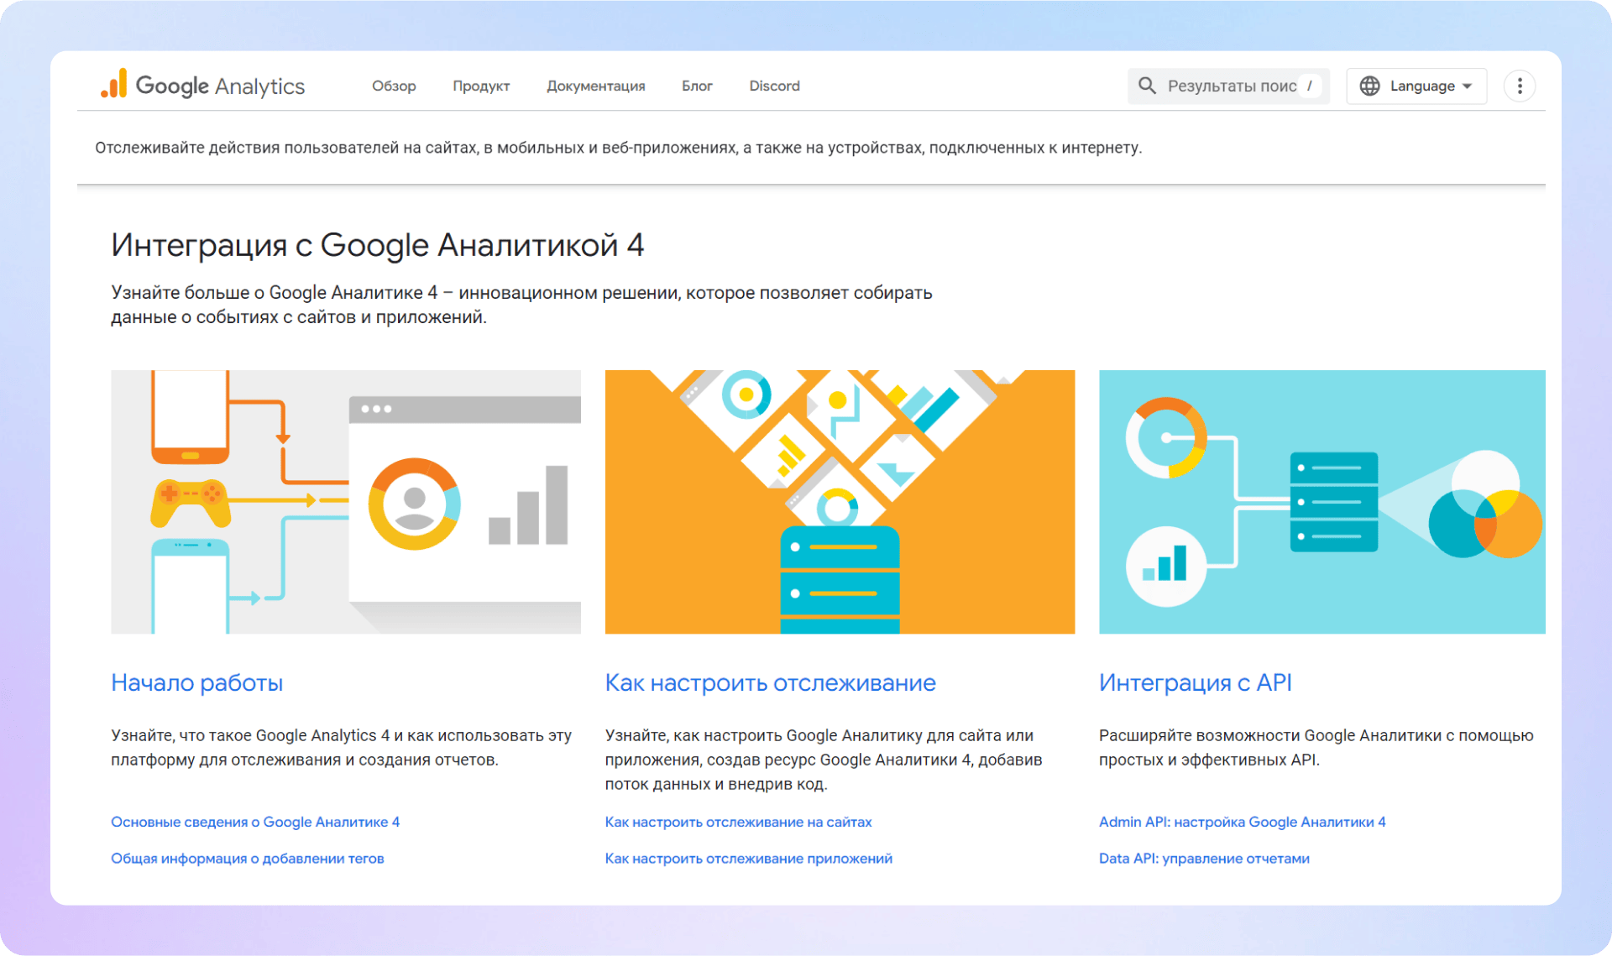The width and height of the screenshot is (1612, 956).
Task: Open Admin API: настройка Google Аналитики 4
Action: point(1242,822)
